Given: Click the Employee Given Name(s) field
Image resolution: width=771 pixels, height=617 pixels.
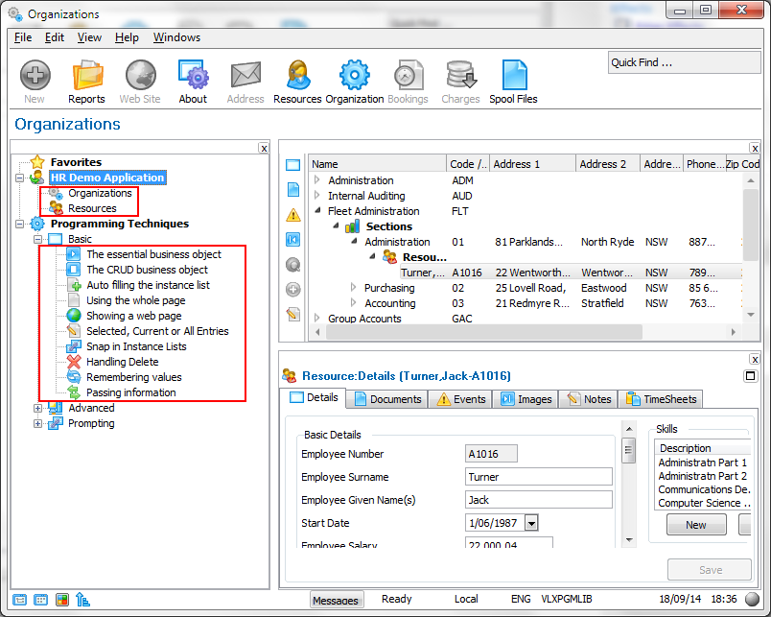Looking at the screenshot, I should pos(538,500).
